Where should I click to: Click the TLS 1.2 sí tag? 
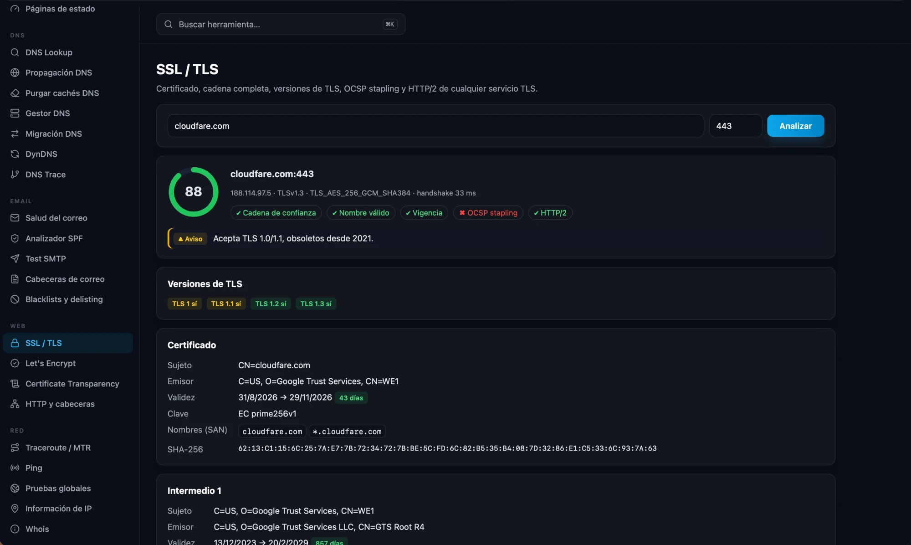271,303
